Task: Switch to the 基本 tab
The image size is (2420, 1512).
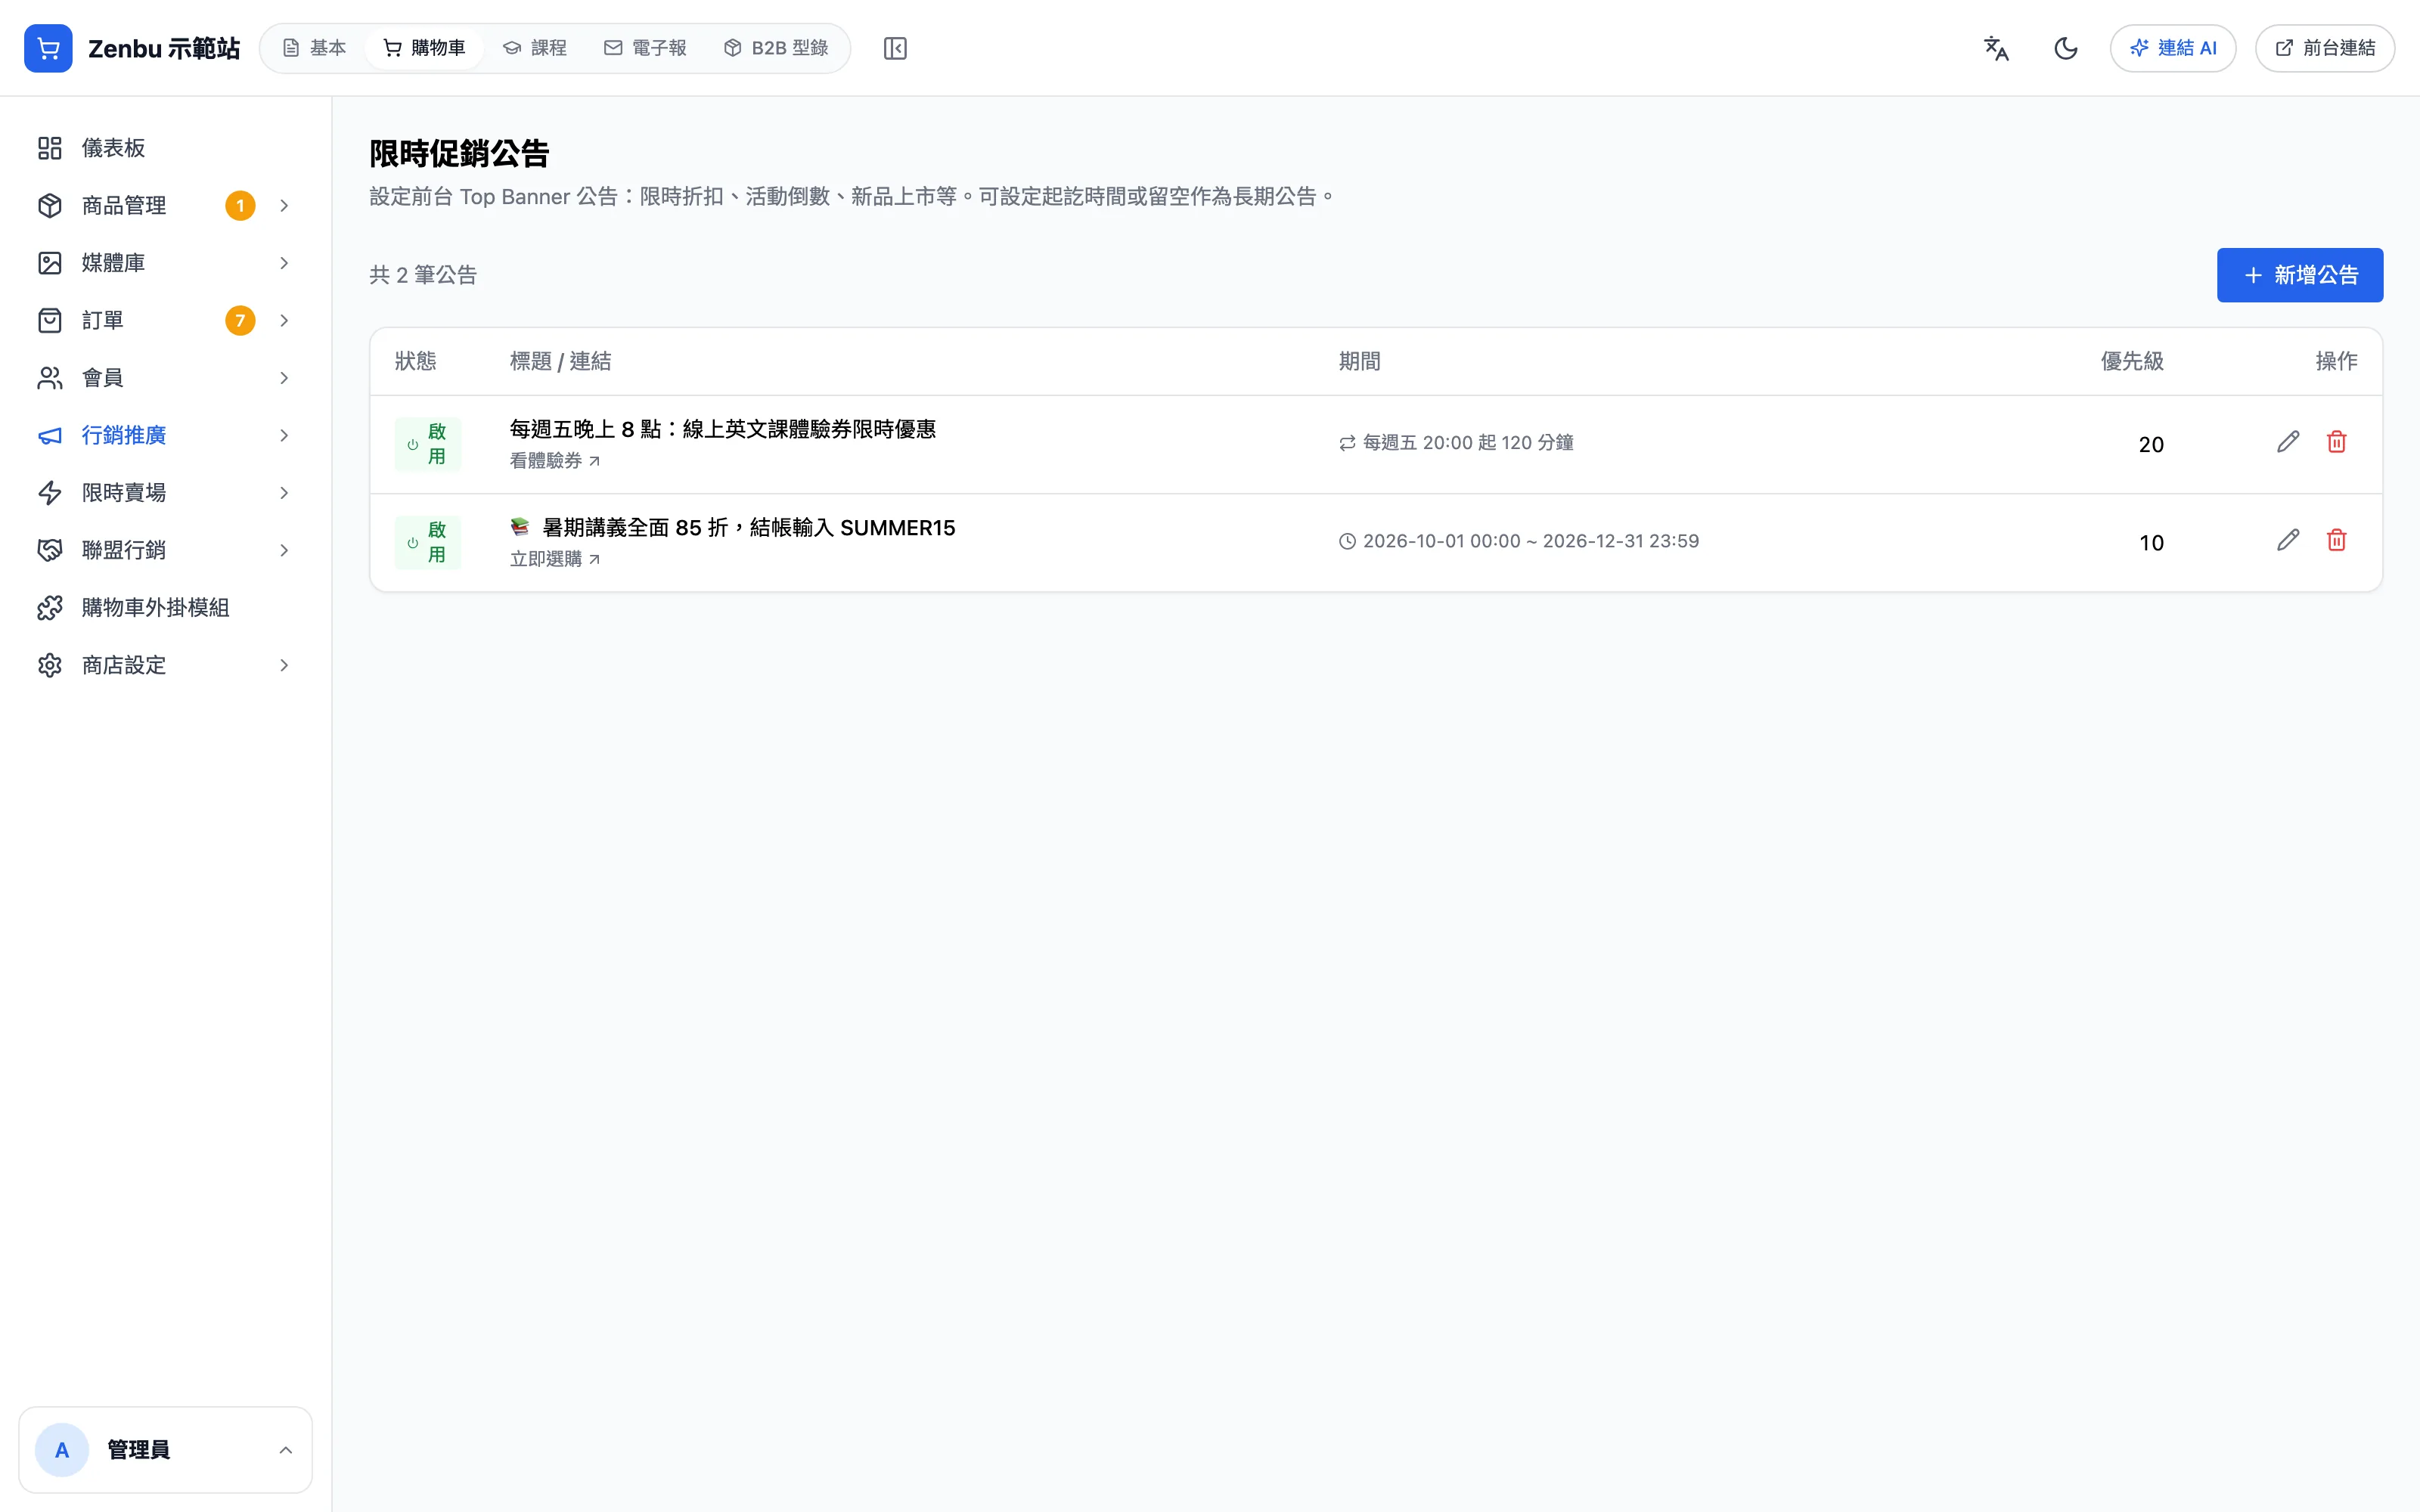Action: pyautogui.click(x=314, y=48)
